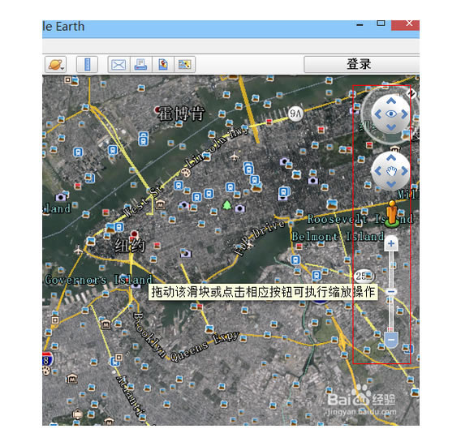Viewport: 461px width, 446px height.
Task: Click the 登录 login button
Action: [x=361, y=64]
